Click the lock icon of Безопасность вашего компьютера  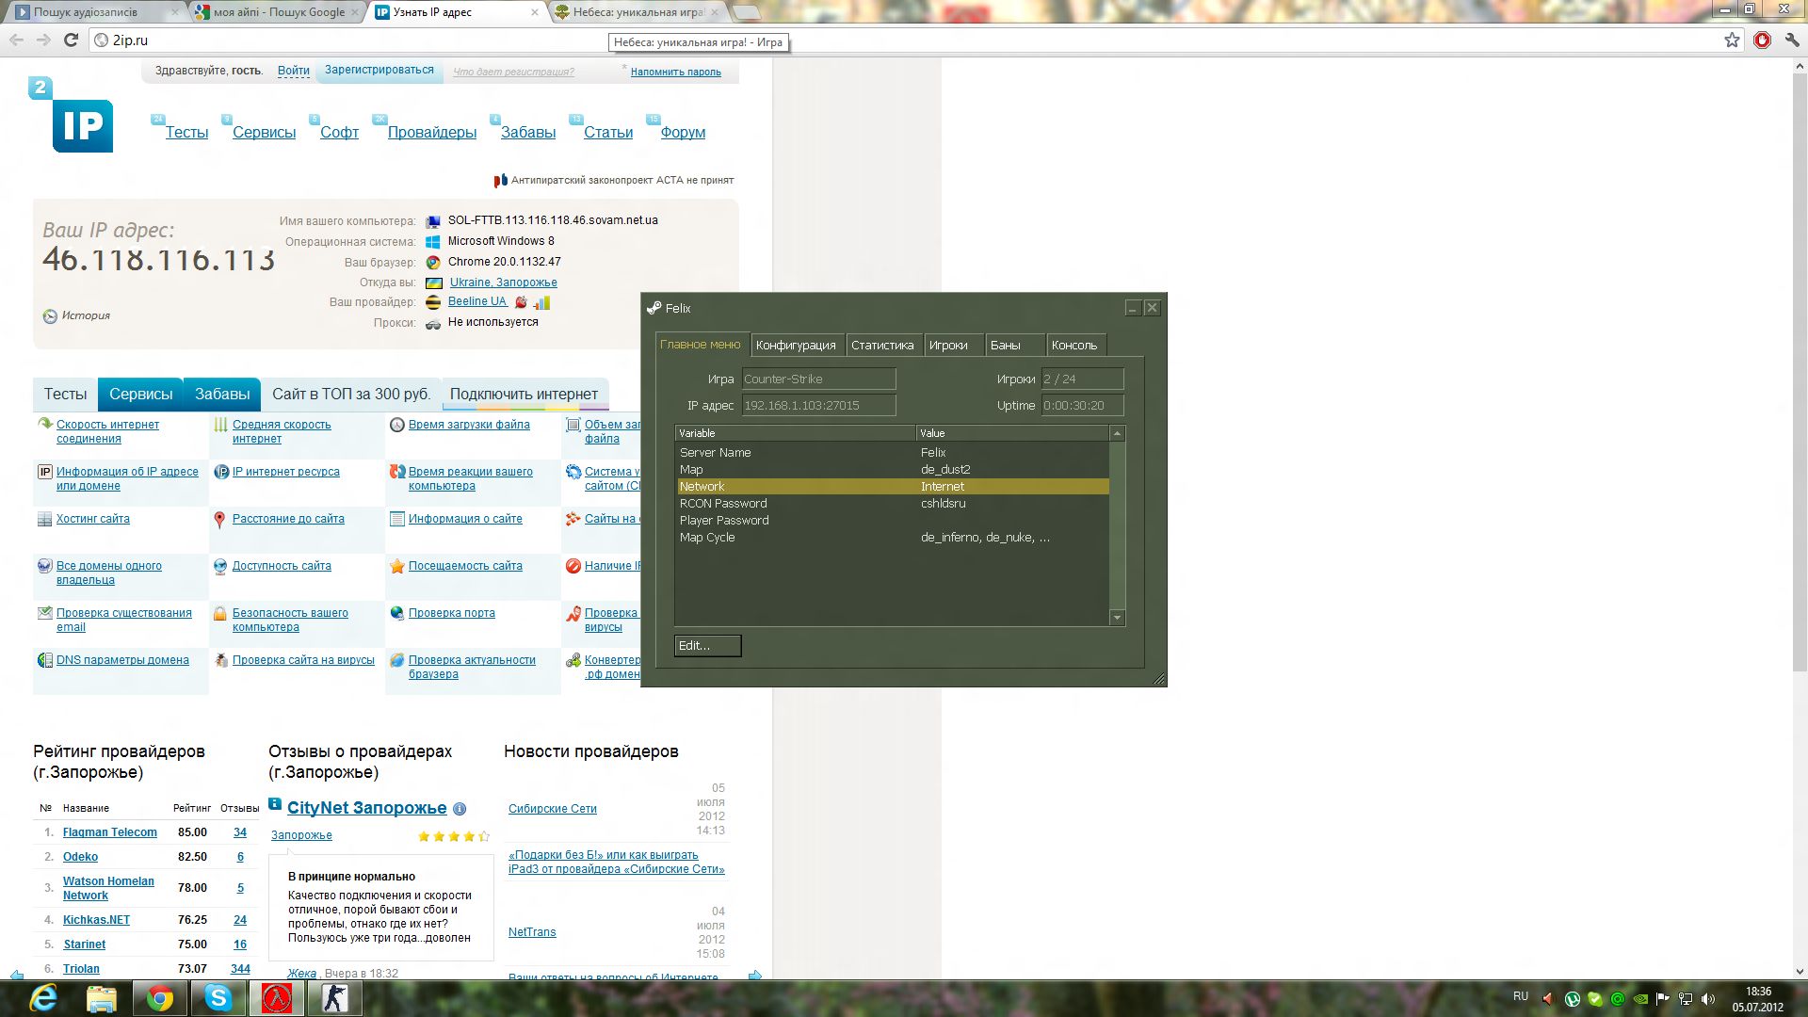point(219,614)
